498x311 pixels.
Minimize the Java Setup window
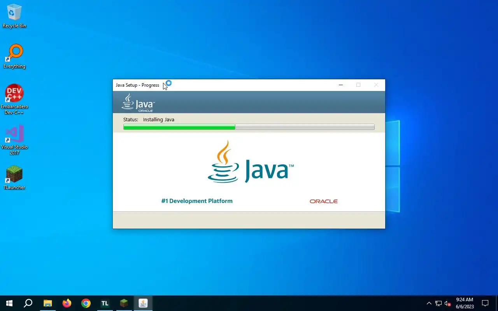click(x=341, y=85)
